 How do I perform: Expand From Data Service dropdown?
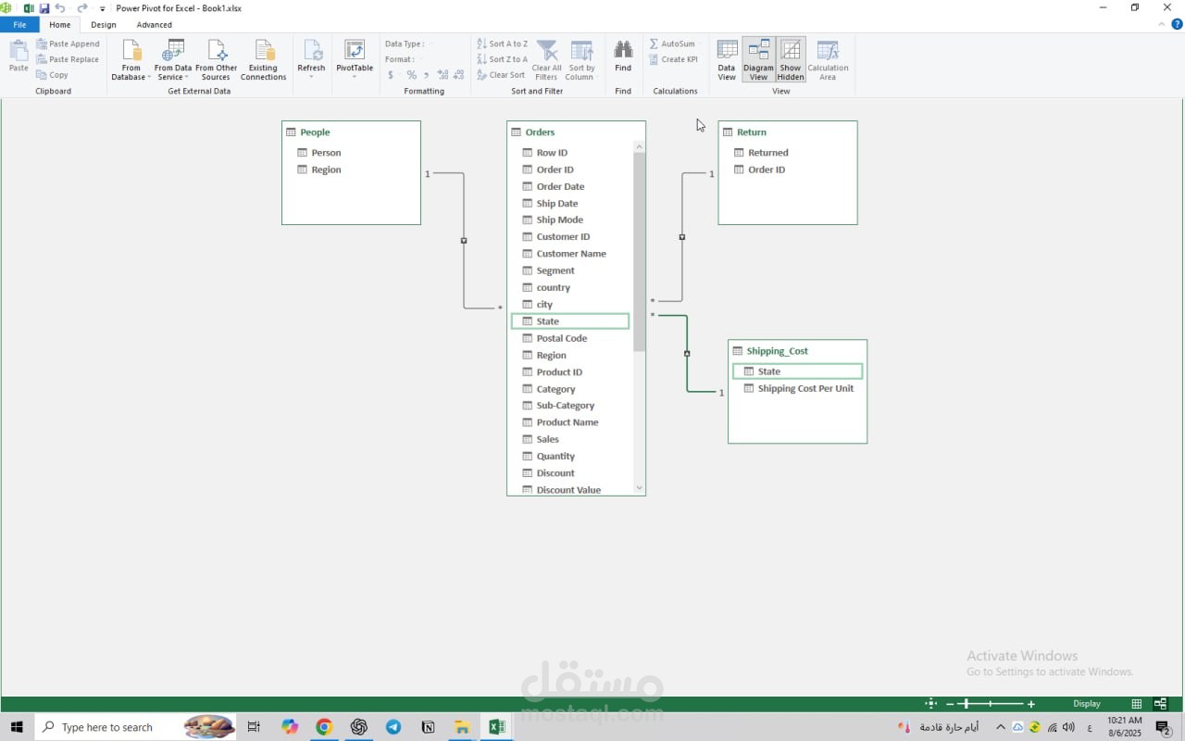coord(173,60)
